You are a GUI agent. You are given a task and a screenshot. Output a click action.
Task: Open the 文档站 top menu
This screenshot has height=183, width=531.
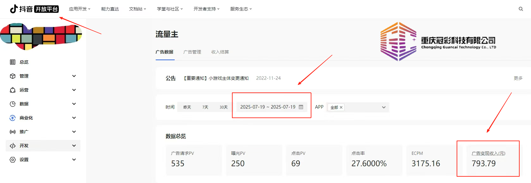[x=138, y=9]
